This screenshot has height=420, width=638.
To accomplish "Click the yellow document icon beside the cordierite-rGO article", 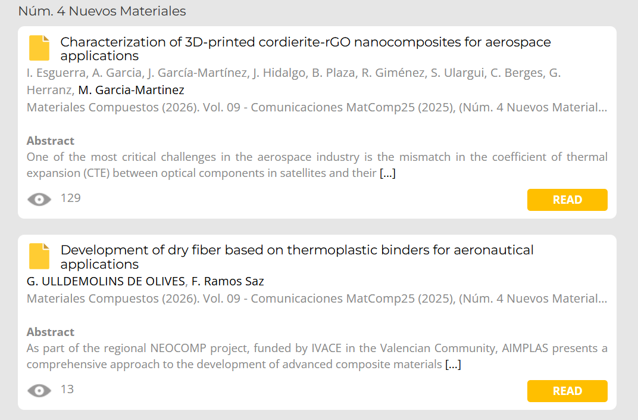I will pos(39,48).
